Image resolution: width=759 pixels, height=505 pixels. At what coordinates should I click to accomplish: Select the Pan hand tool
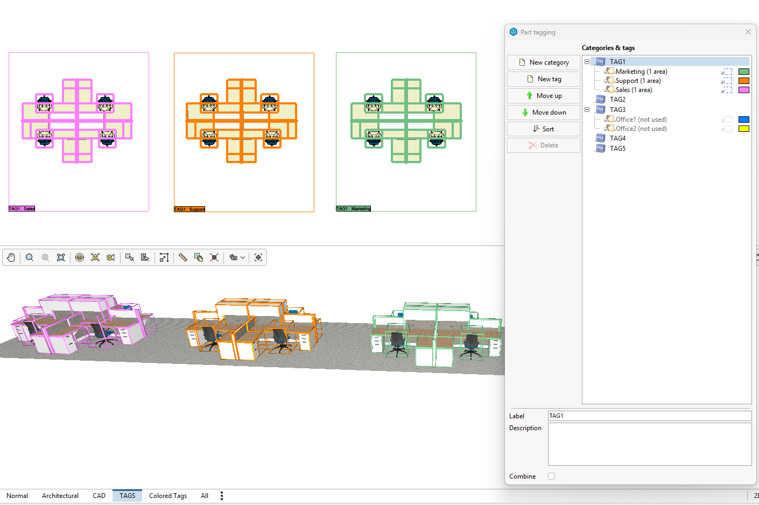(x=11, y=257)
